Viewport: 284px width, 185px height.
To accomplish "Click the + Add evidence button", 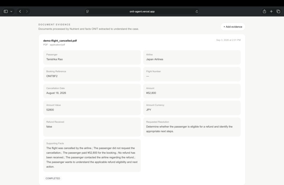I will (233, 27).
